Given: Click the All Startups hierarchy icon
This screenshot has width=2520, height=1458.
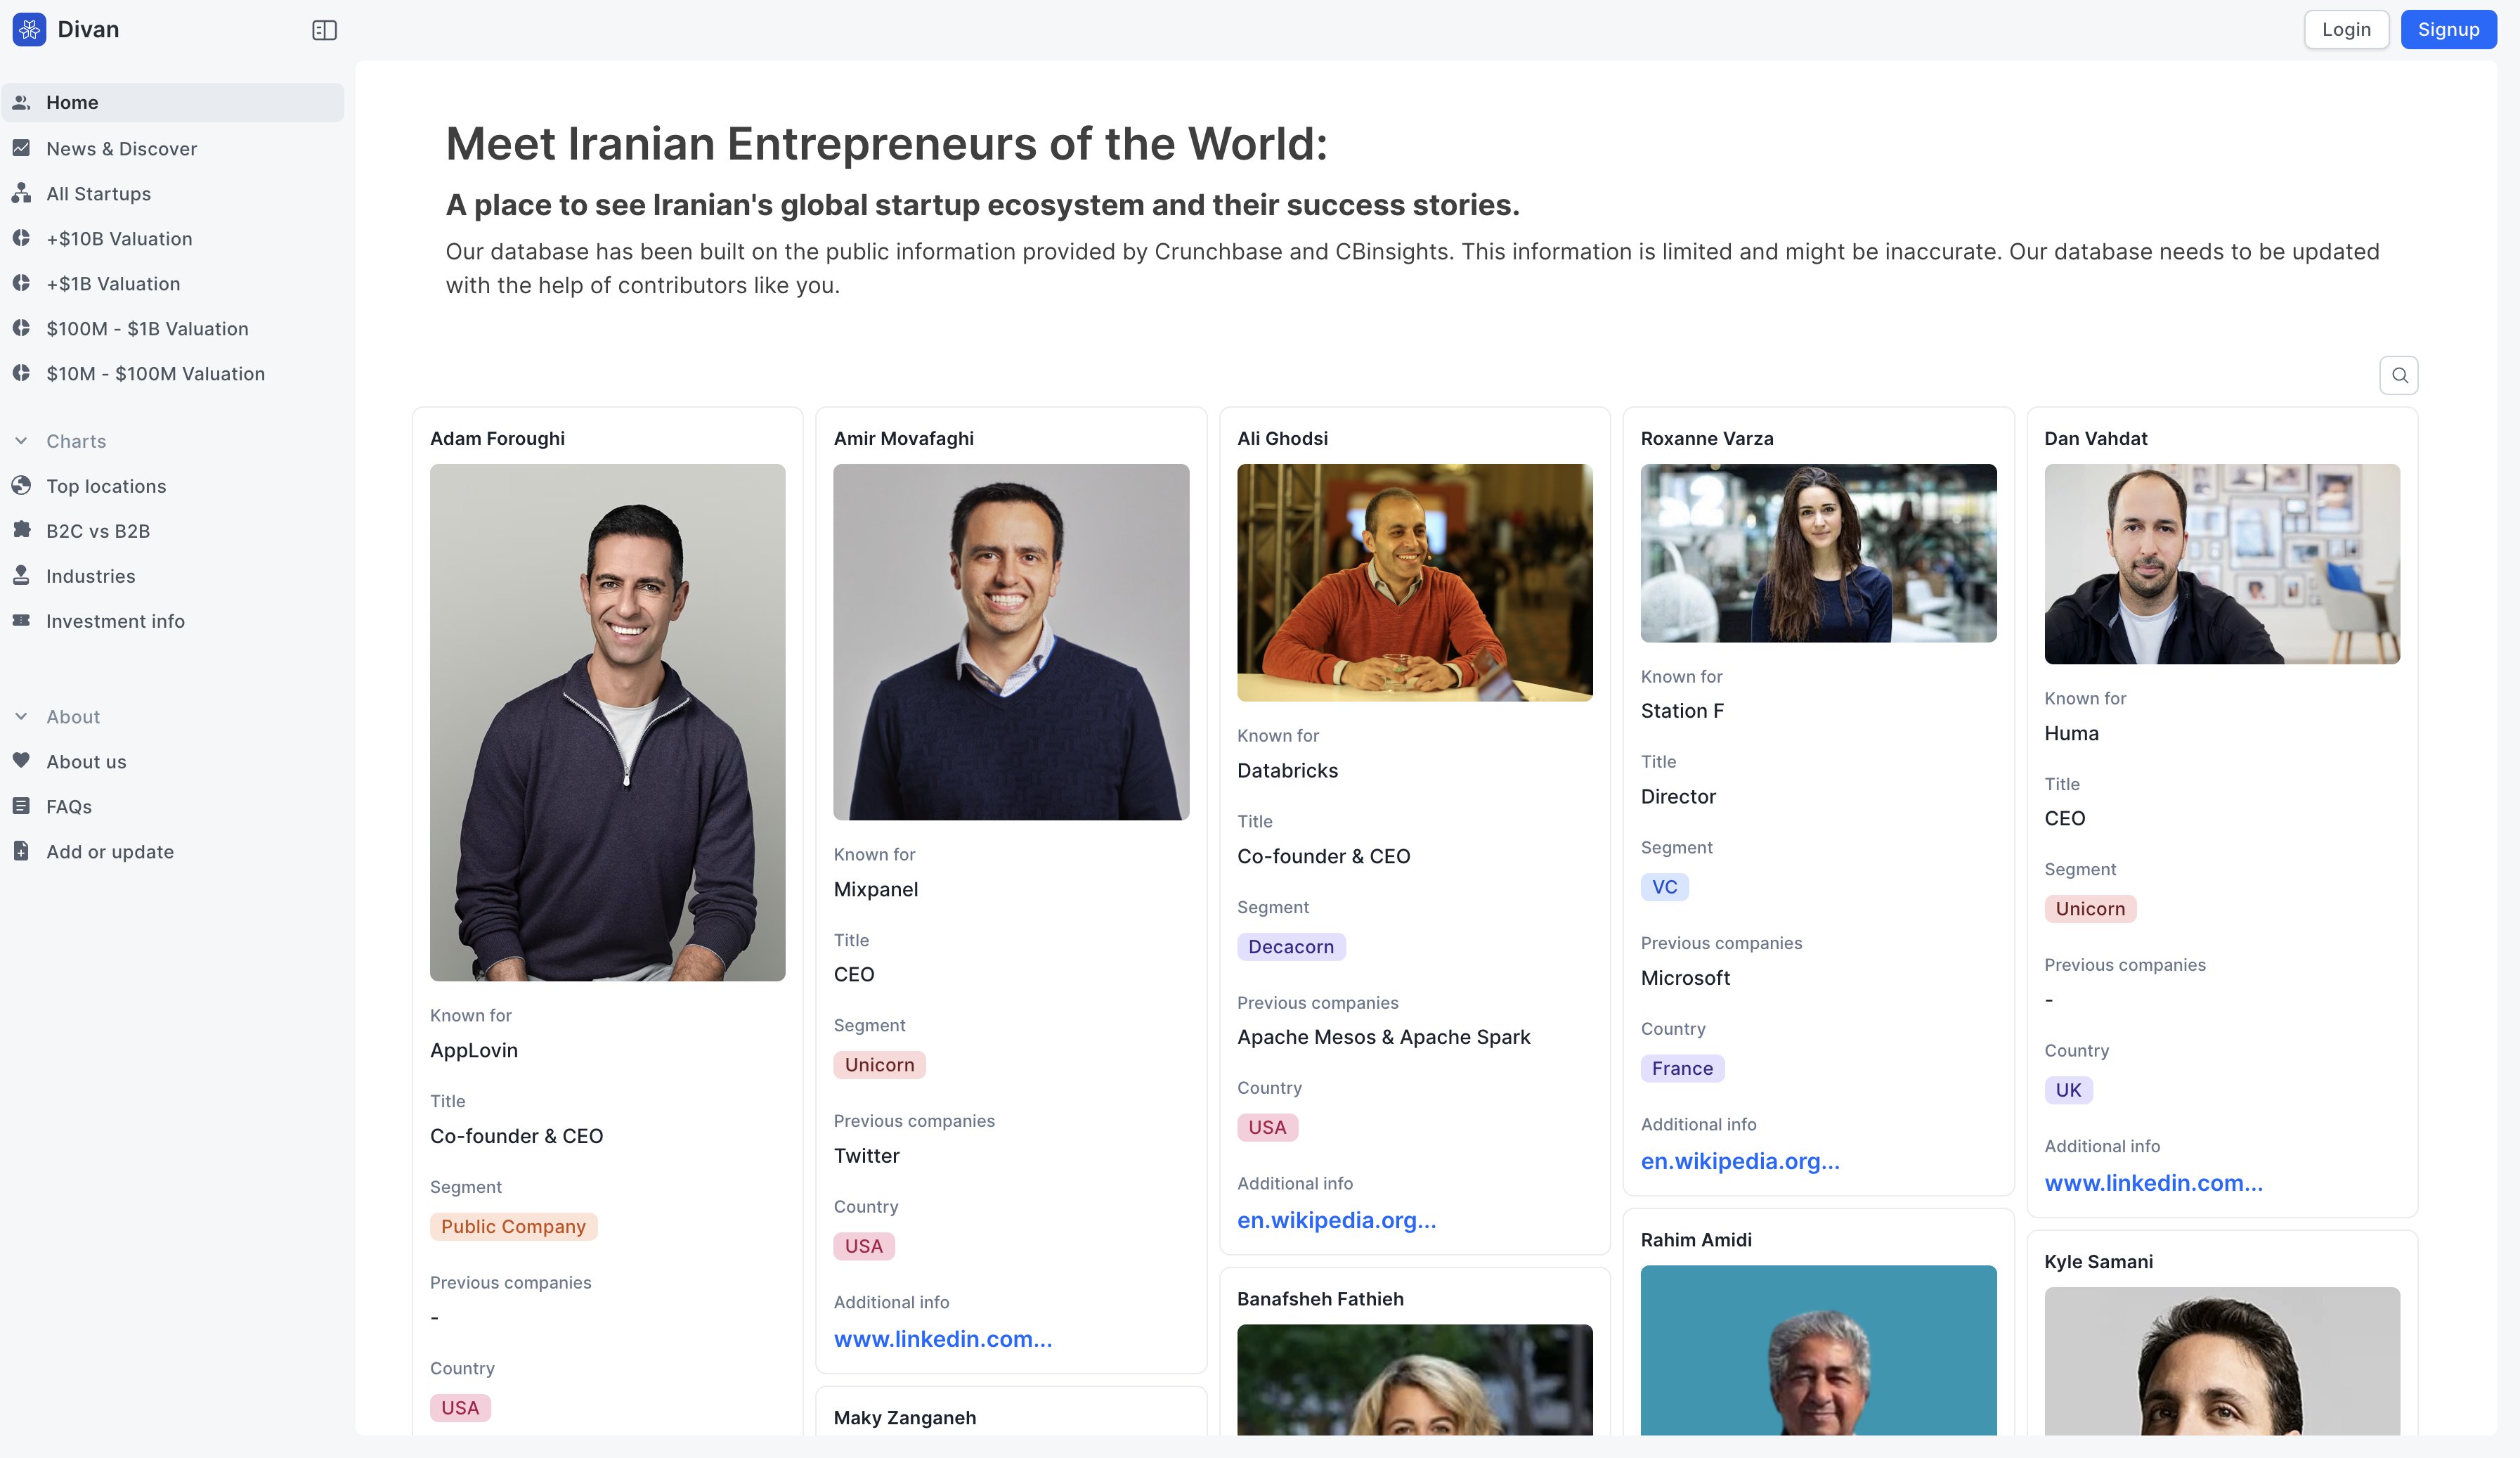Looking at the screenshot, I should [x=21, y=193].
